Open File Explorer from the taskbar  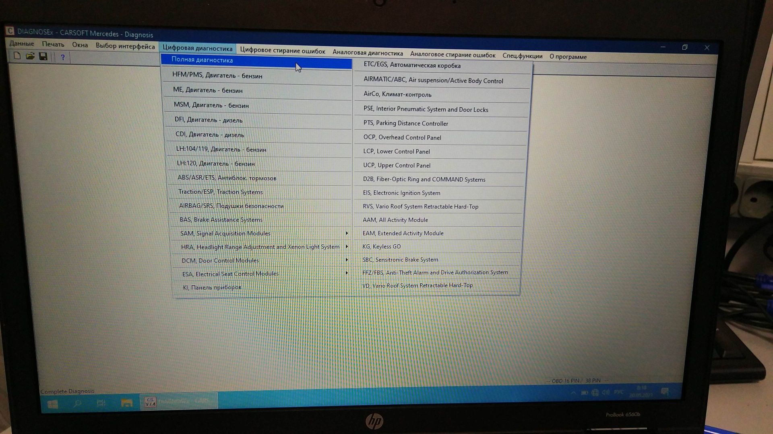pyautogui.click(x=126, y=403)
